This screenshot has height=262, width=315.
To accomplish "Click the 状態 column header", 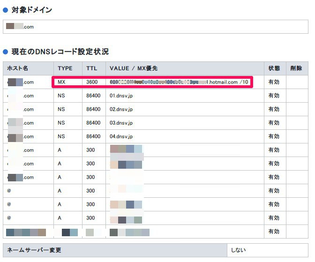I will (x=274, y=68).
